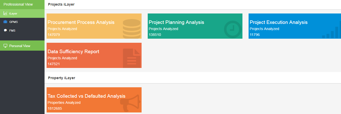
Task: Click the FMS speech bubble icon
Action: coord(5,30)
